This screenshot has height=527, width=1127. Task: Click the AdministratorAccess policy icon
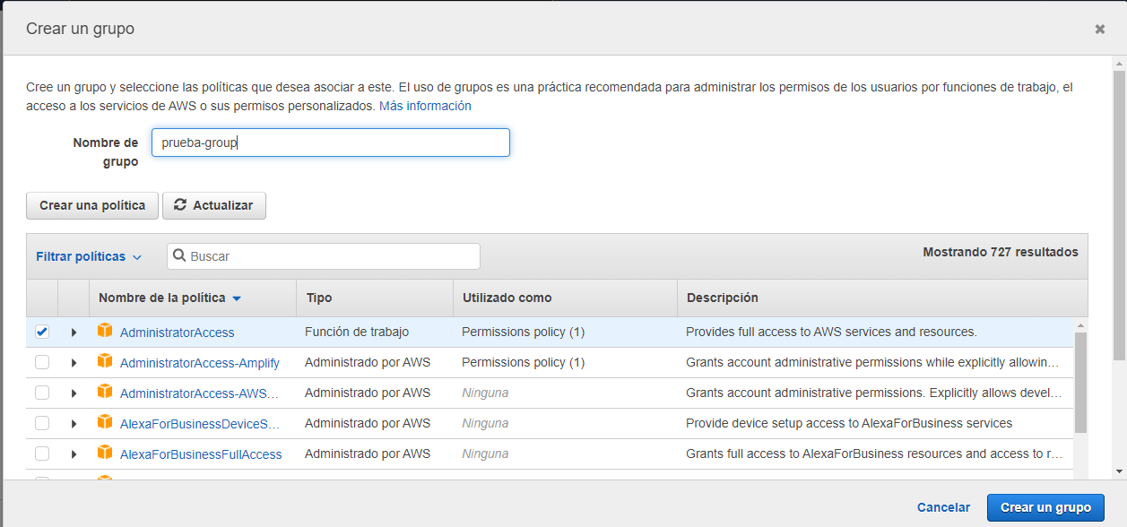[106, 332]
